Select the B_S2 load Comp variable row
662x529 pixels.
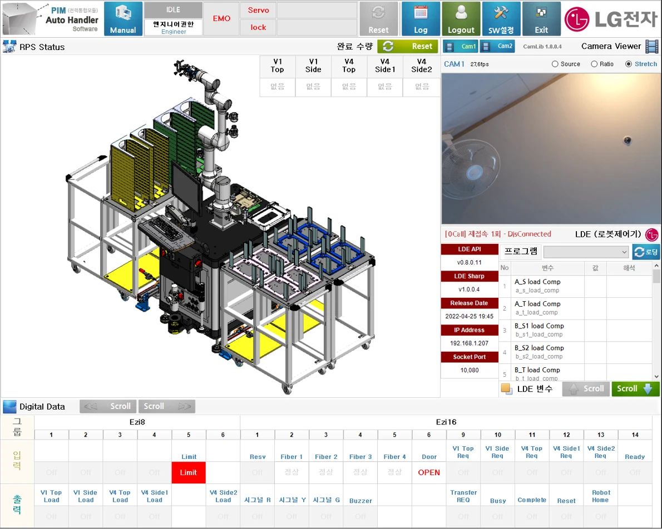pyautogui.click(x=576, y=352)
